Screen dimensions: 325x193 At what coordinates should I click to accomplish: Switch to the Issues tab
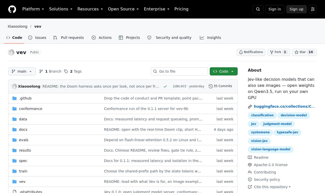37,38
